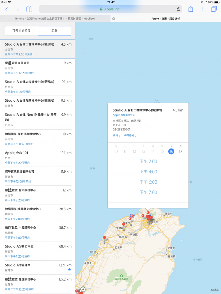The height and width of the screenshot is (294, 221).
Task: Open the share sheet icon
Action: click(191, 9)
